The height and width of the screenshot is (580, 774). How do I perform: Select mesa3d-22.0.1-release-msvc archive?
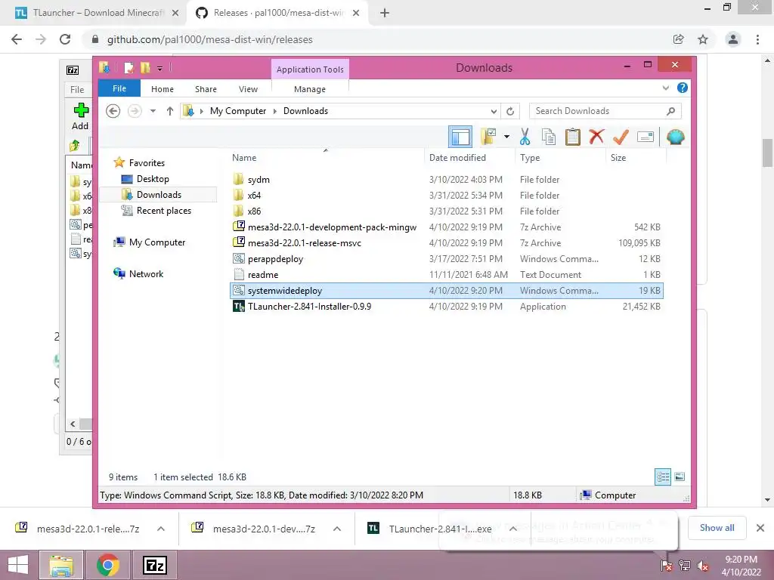304,242
